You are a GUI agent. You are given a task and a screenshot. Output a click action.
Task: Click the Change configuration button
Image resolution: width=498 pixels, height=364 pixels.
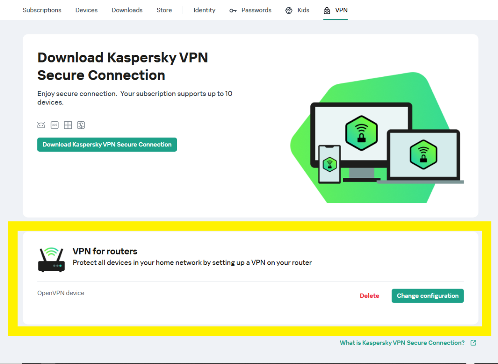click(x=427, y=296)
